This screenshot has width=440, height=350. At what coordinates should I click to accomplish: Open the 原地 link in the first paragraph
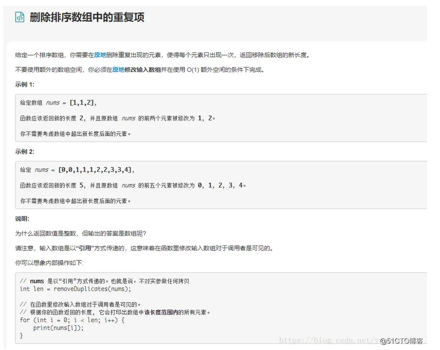(100, 55)
